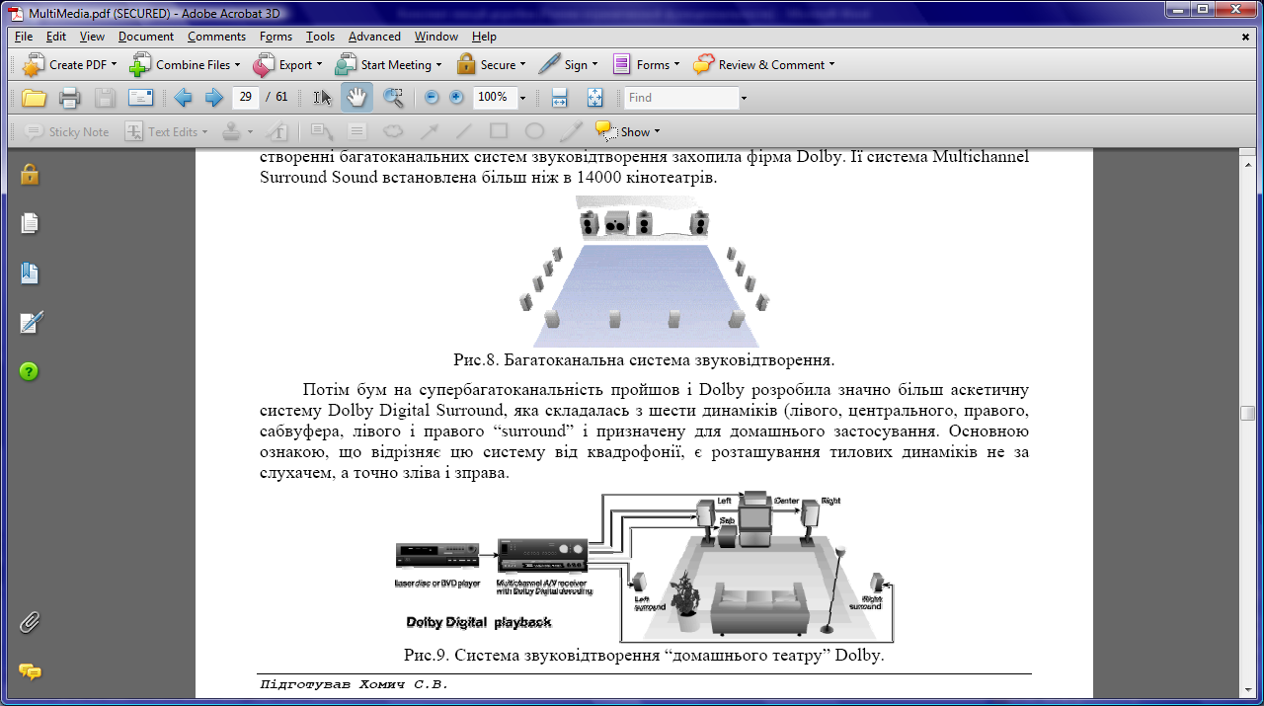
Task: Open the View menu
Action: (x=92, y=37)
